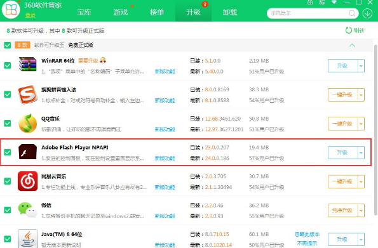Open 搜狗拼音 一键升级 dropdown arrow
Viewport: 378px width, 248px height.
361,95
